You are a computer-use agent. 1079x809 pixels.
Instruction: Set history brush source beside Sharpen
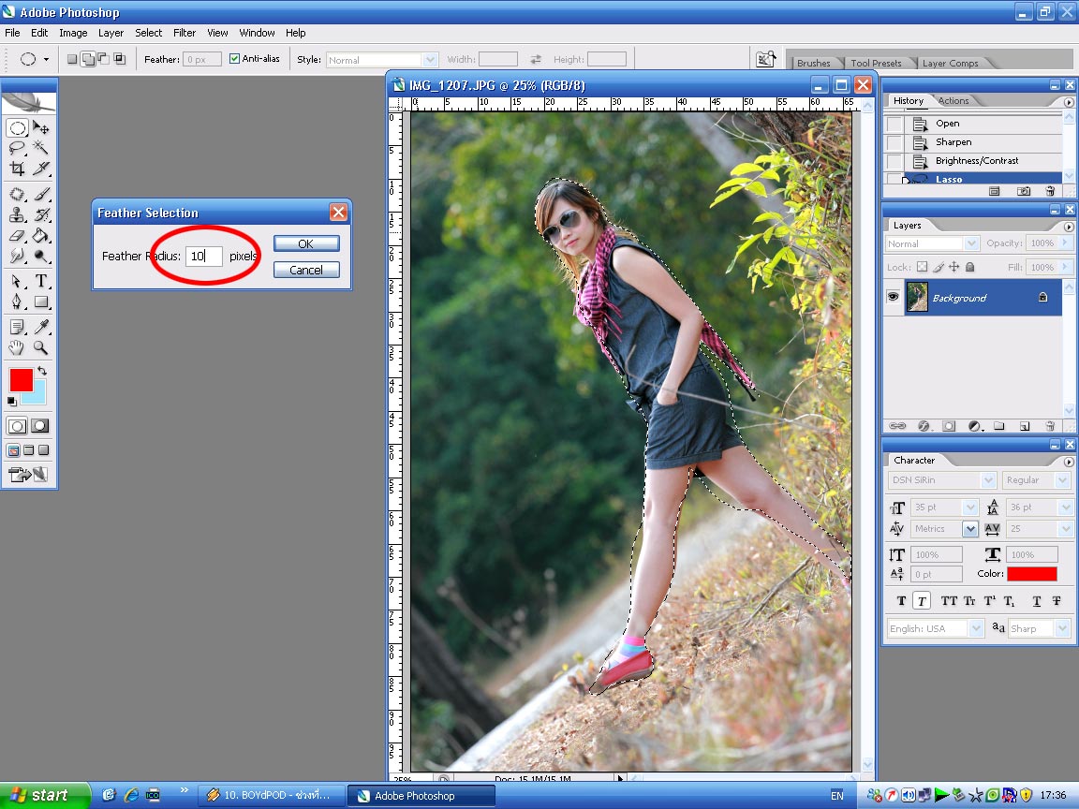click(894, 142)
